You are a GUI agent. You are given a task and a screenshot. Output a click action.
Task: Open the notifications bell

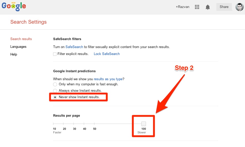(x=208, y=7)
